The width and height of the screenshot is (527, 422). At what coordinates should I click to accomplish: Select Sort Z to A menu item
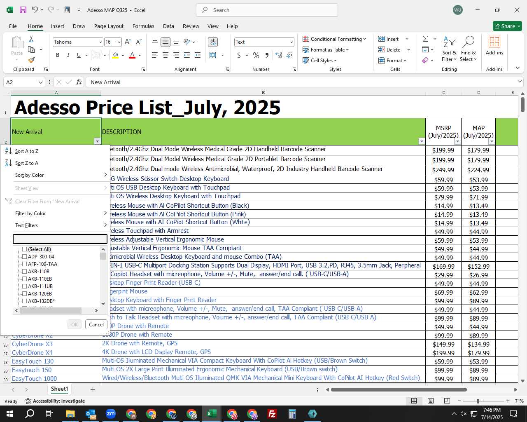point(56,163)
